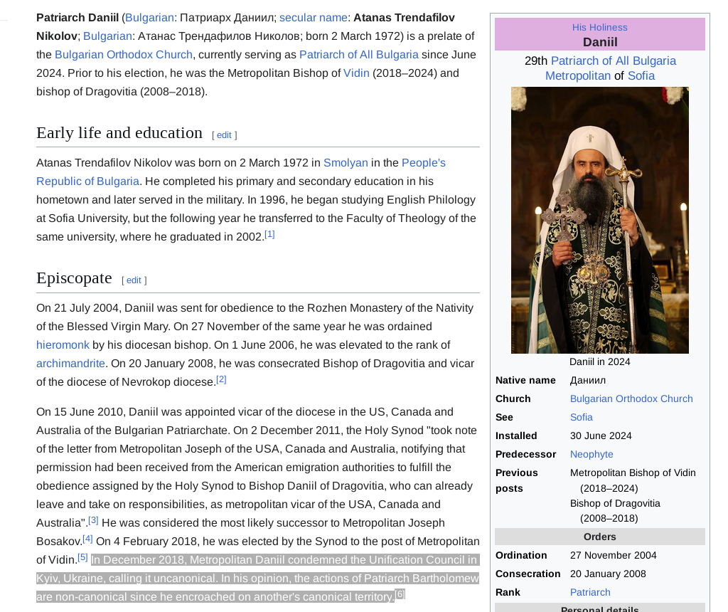The height and width of the screenshot is (612, 728).
Task: Open the Vidin link
Action: click(356, 73)
